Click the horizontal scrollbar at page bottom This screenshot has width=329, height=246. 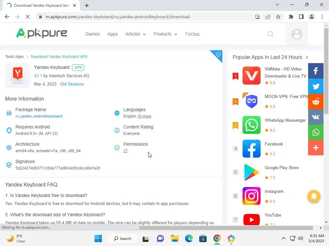click(226, 228)
